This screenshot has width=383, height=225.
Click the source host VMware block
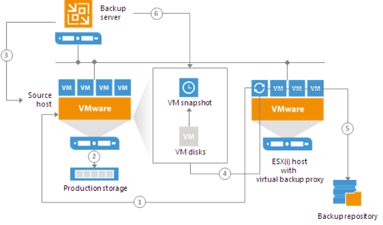(x=95, y=108)
